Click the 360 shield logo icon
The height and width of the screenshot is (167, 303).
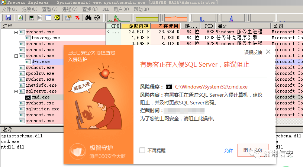coord(78,151)
